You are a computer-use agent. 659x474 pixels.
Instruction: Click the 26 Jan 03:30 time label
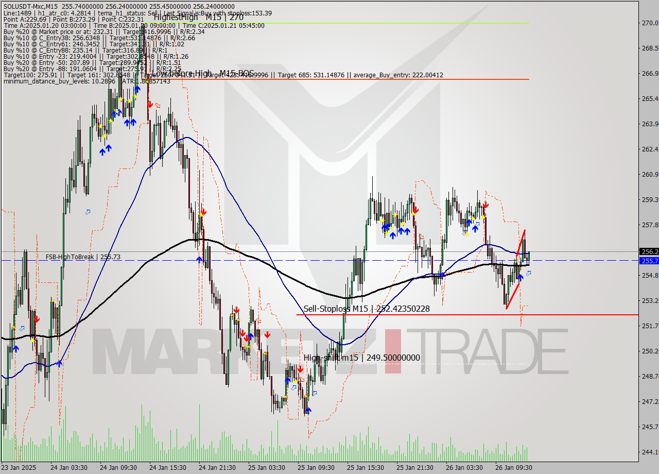tap(464, 468)
